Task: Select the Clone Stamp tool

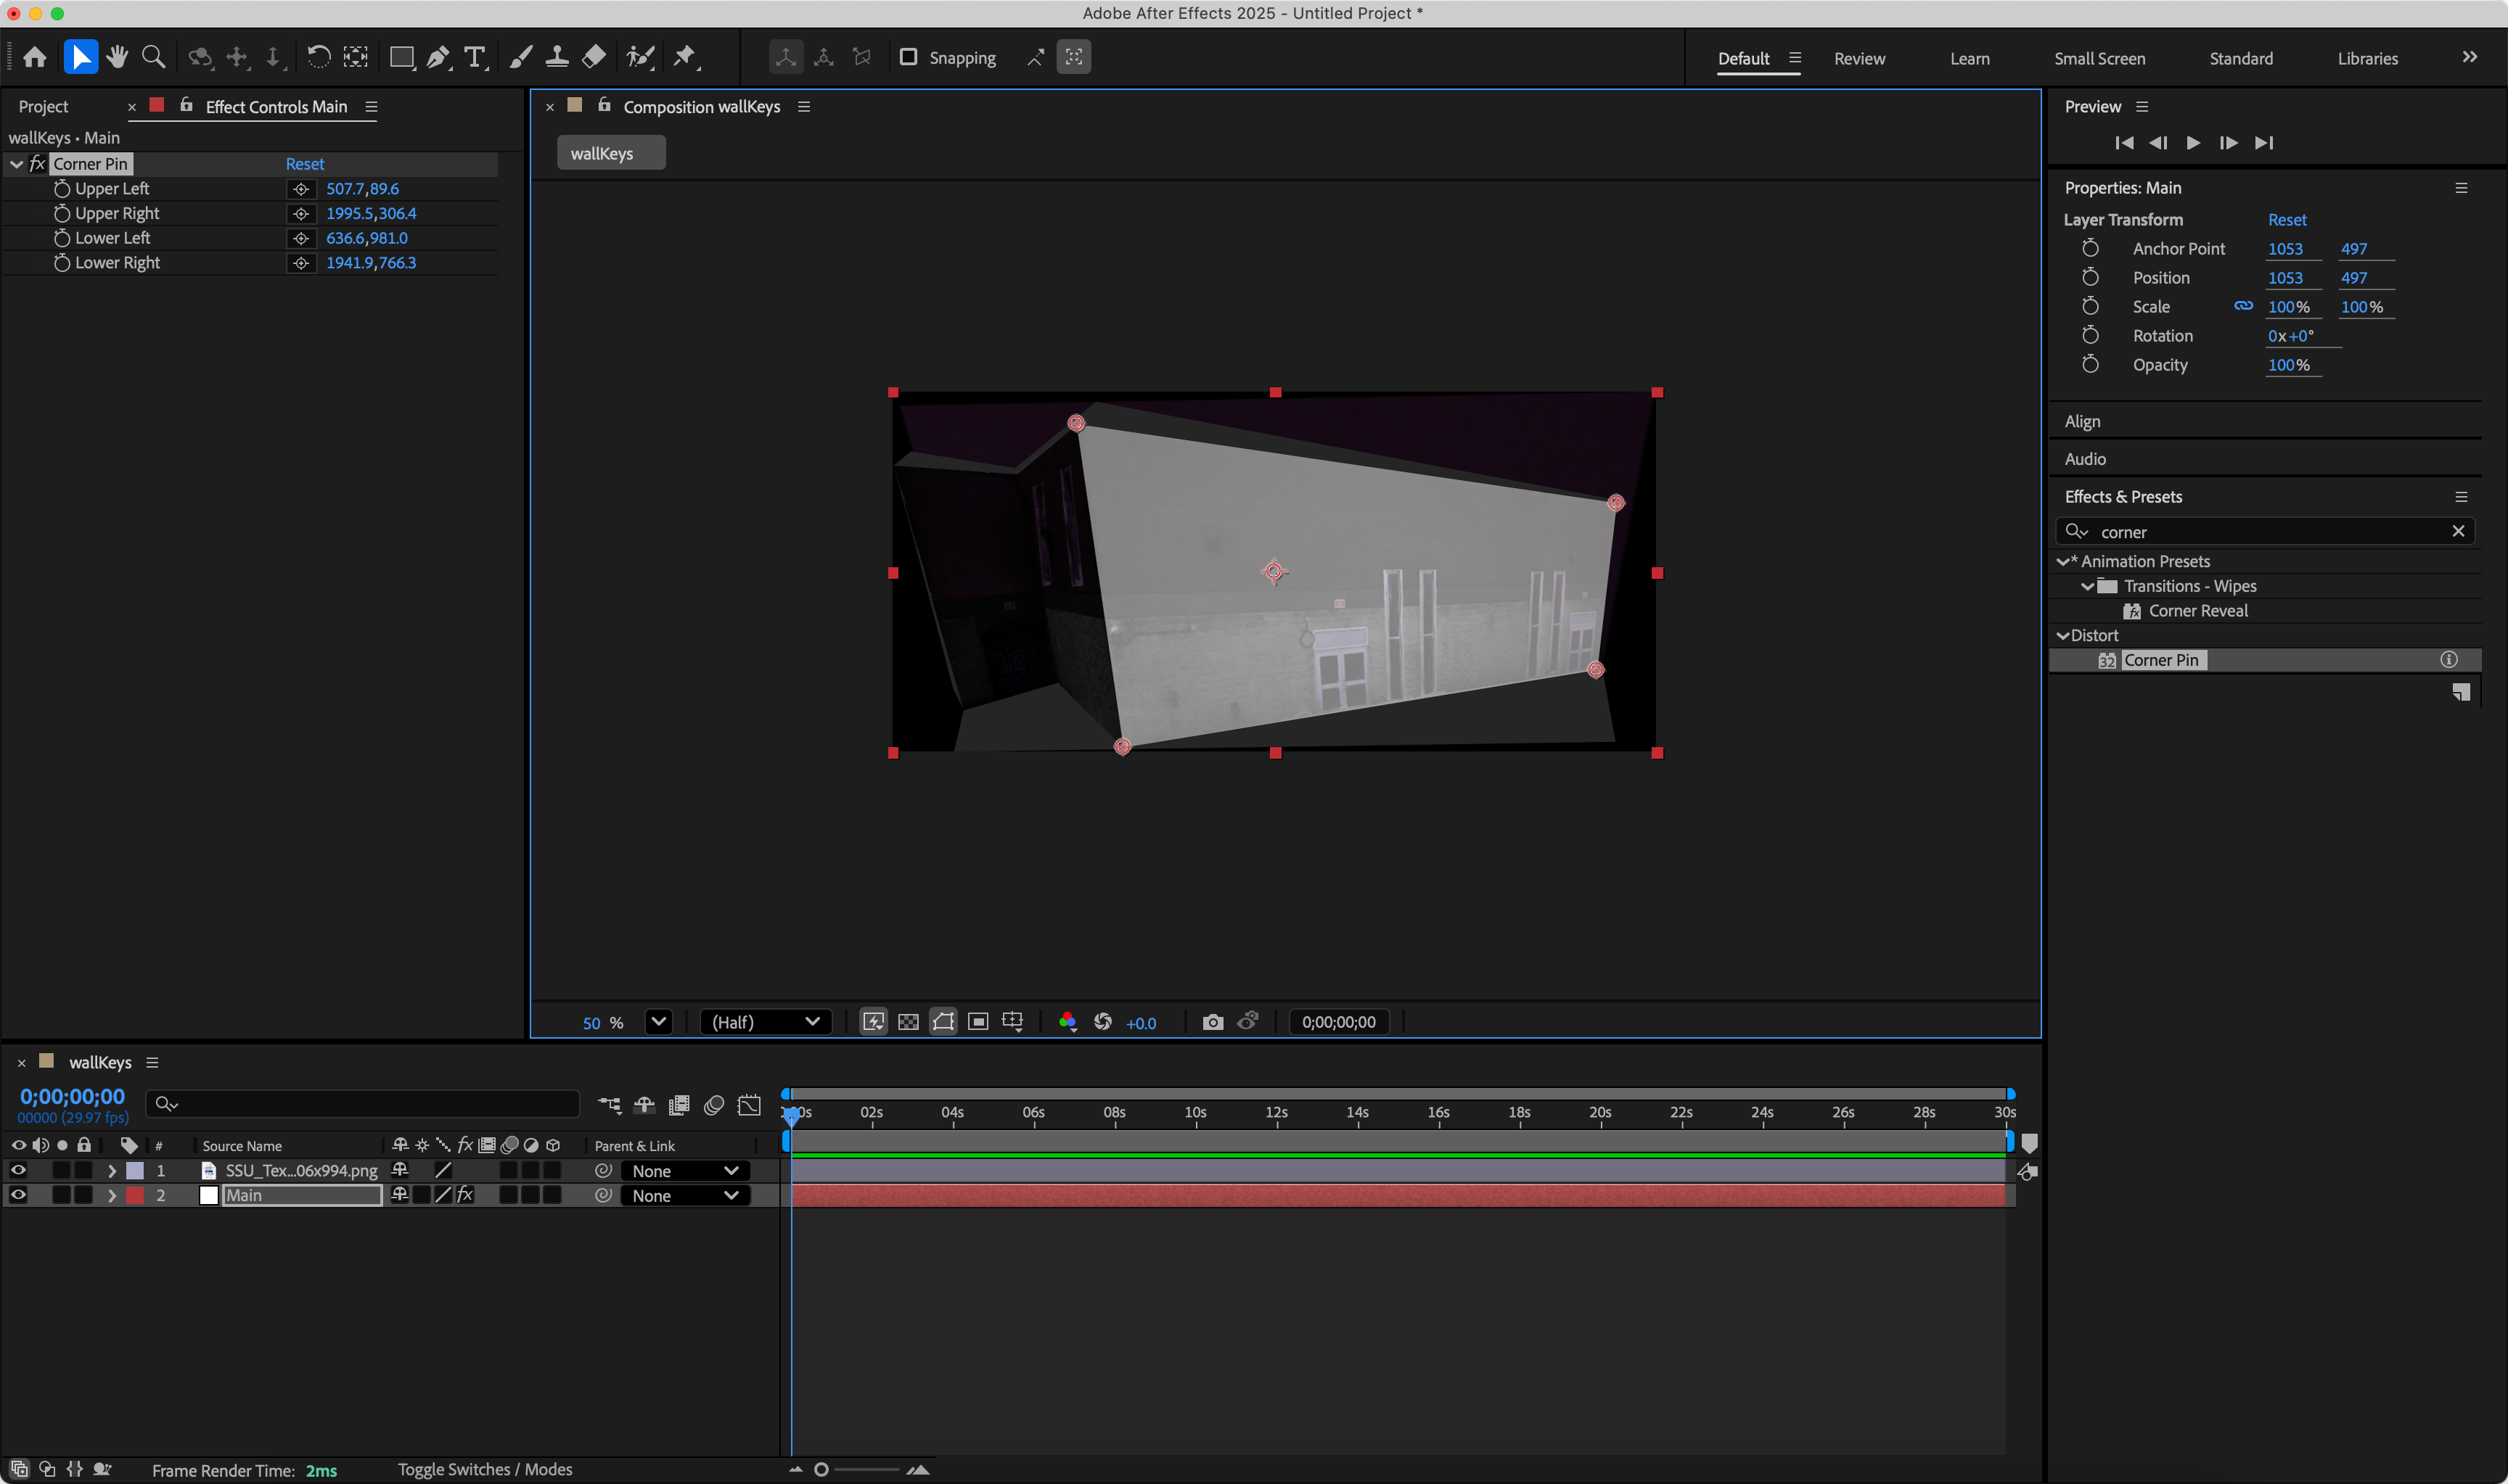Action: tap(557, 57)
